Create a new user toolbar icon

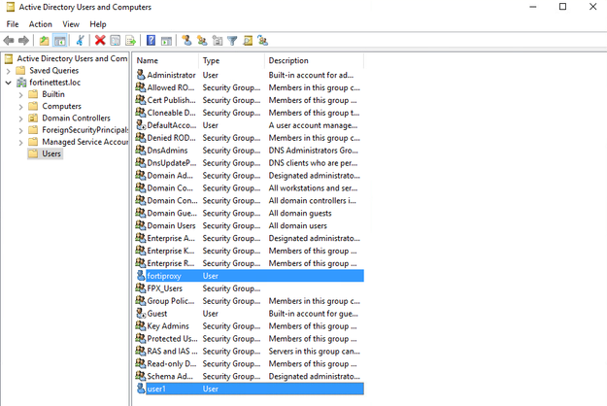(x=186, y=40)
